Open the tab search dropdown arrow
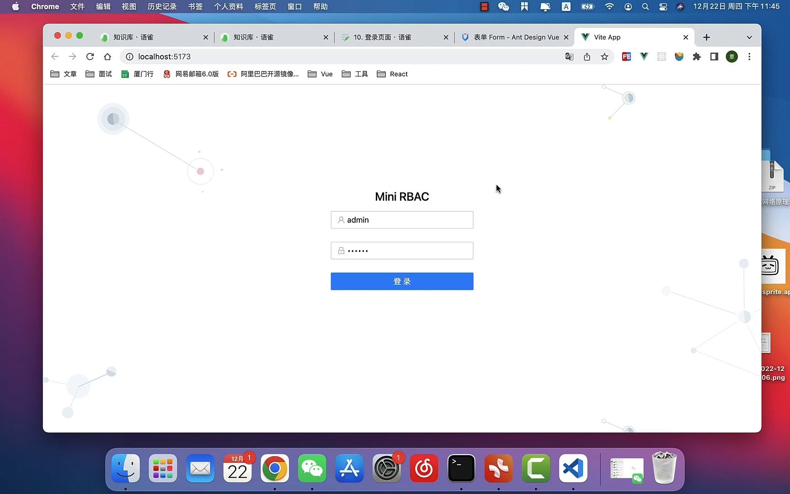Image resolution: width=790 pixels, height=494 pixels. [x=748, y=37]
